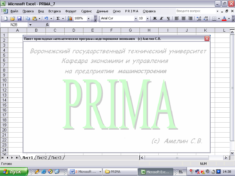Open the пуск Start button
Image resolution: width=235 pixels, height=176 pixels.
(x=14, y=172)
